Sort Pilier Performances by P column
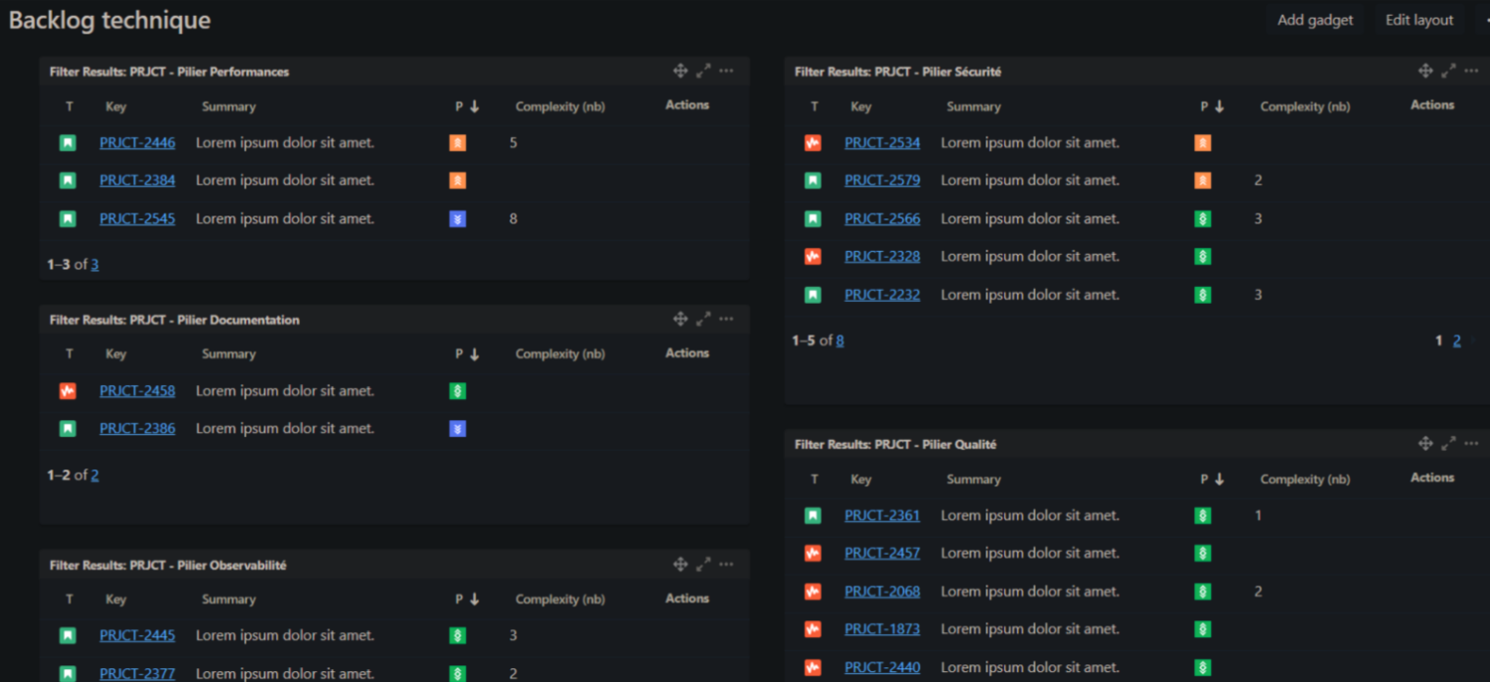This screenshot has width=1490, height=682. point(466,106)
